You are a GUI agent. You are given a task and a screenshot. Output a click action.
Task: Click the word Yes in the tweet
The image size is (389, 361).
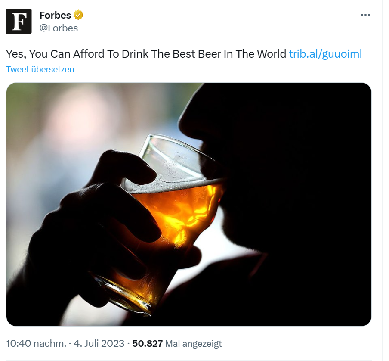coord(14,54)
